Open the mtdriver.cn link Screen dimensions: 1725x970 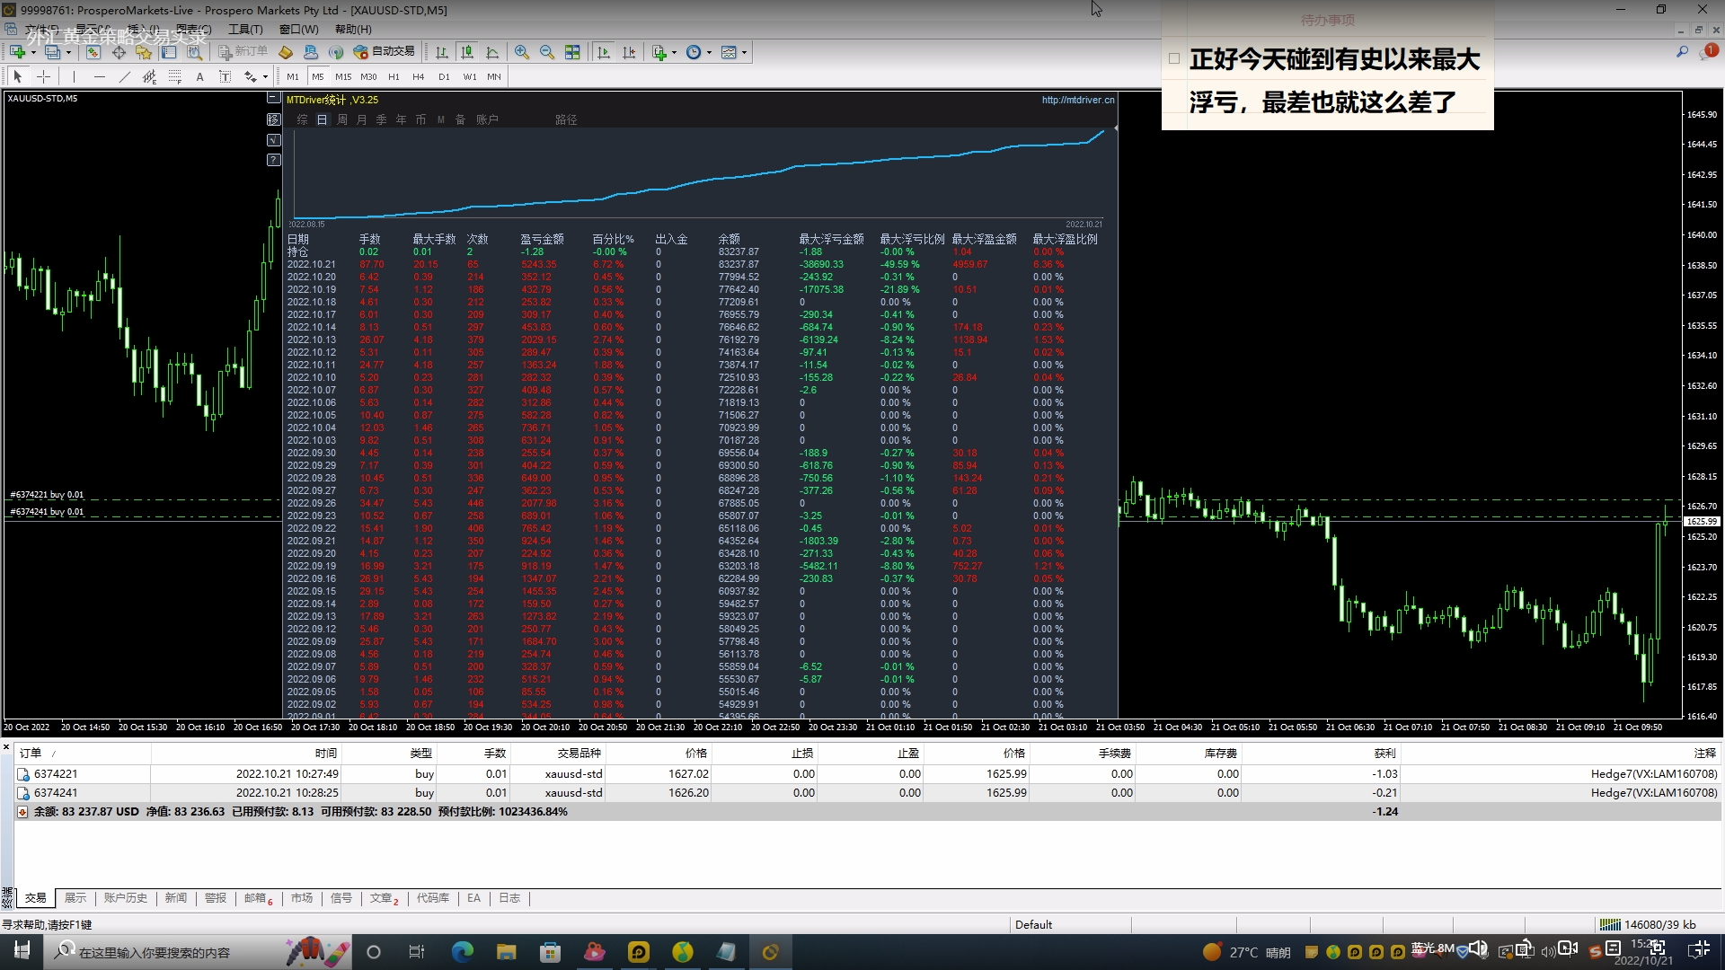click(1077, 100)
